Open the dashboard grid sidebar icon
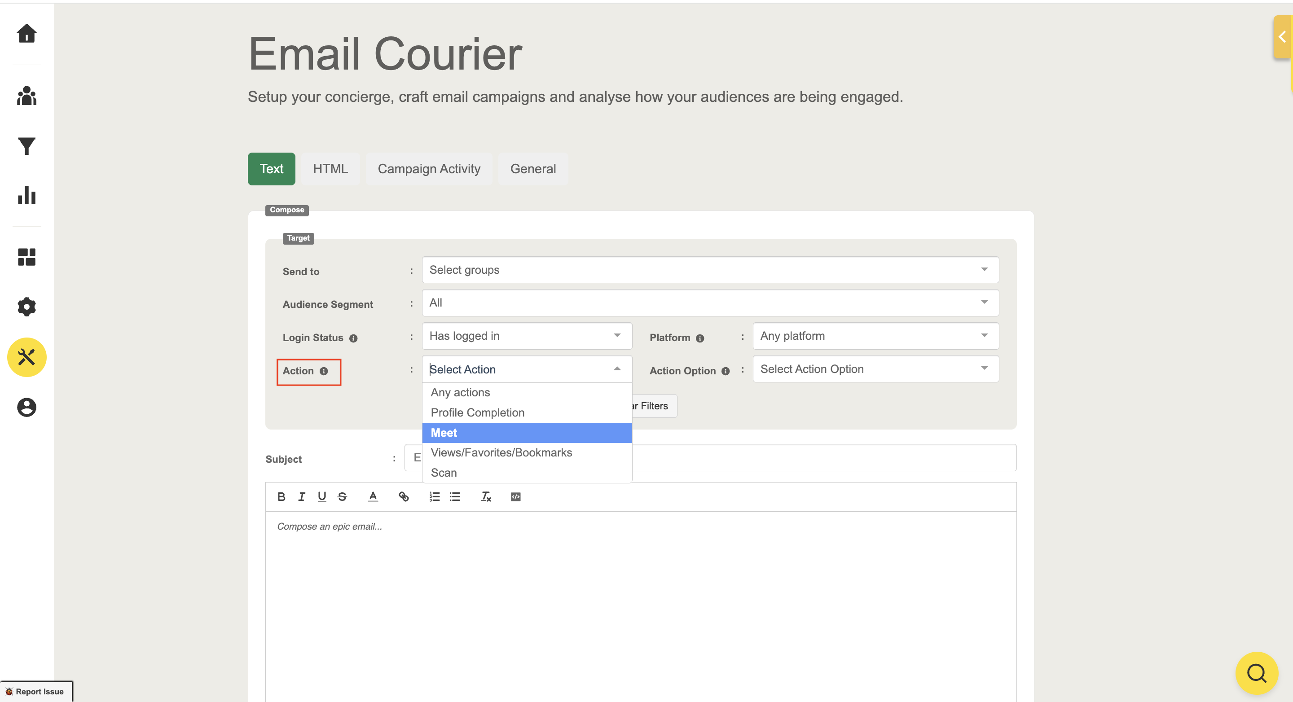The image size is (1293, 702). pyautogui.click(x=26, y=257)
